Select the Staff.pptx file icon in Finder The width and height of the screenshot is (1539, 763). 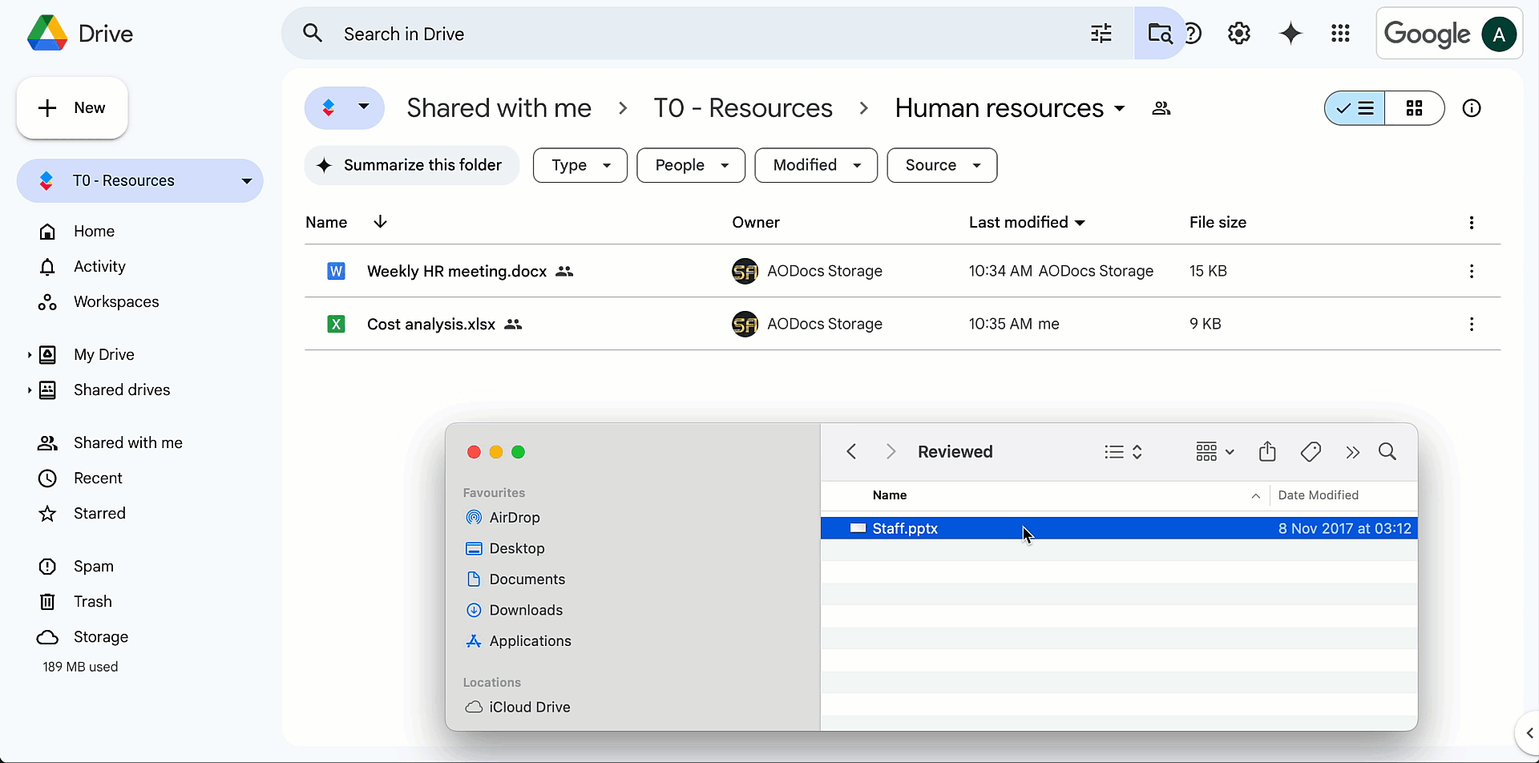click(858, 528)
